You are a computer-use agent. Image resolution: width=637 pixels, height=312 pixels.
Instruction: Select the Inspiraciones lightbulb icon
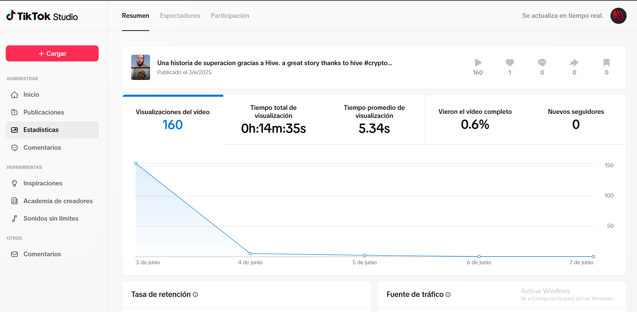(14, 183)
